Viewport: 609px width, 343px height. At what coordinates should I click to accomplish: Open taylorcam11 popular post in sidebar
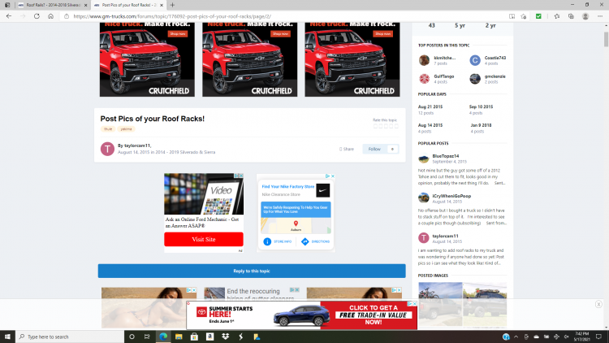[446, 236]
